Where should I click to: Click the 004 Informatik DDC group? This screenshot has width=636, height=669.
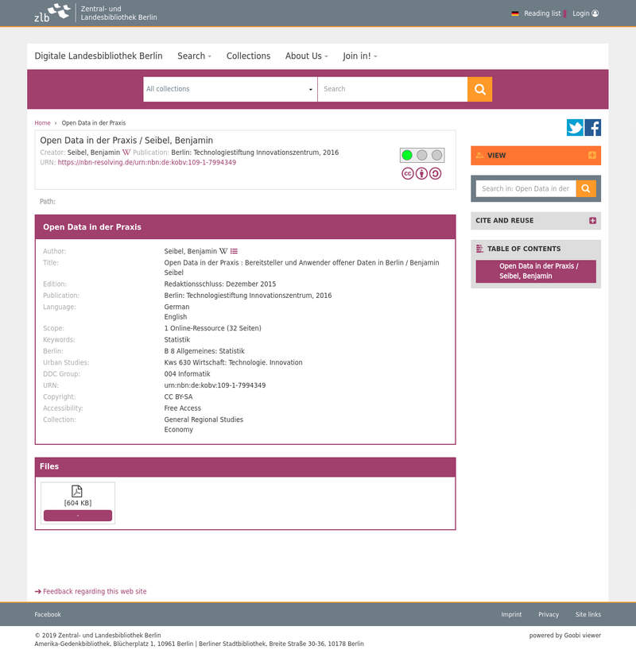[x=188, y=373]
